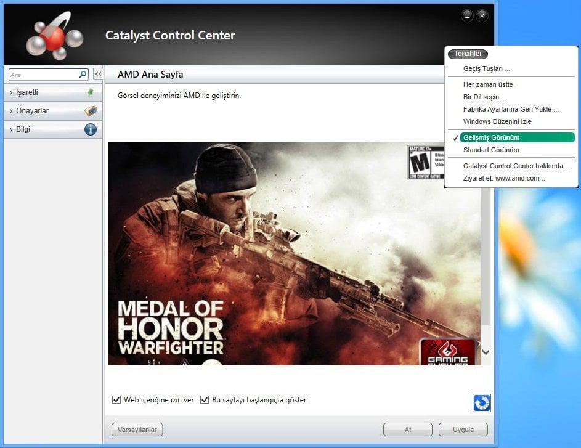Toggle Web içeriğine izin ver checkbox

pos(116,399)
